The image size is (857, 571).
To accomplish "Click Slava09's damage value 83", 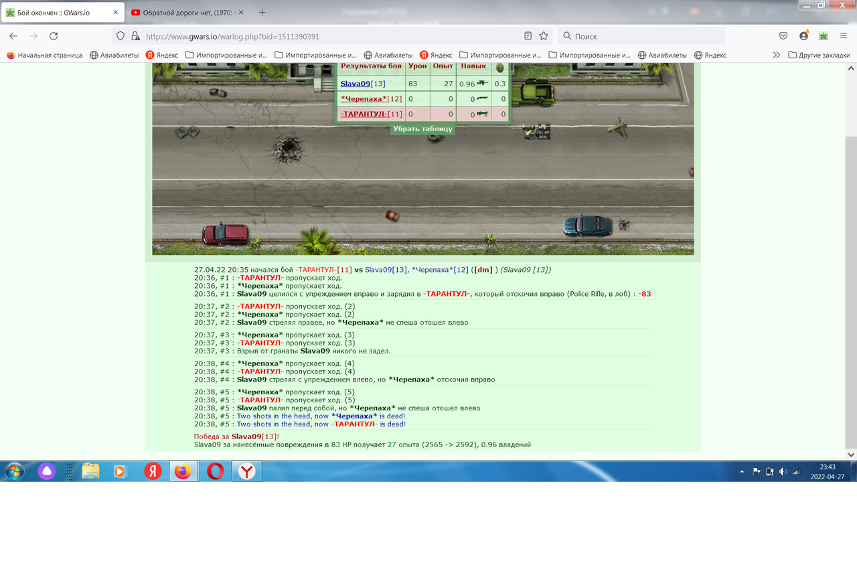I will click(412, 84).
